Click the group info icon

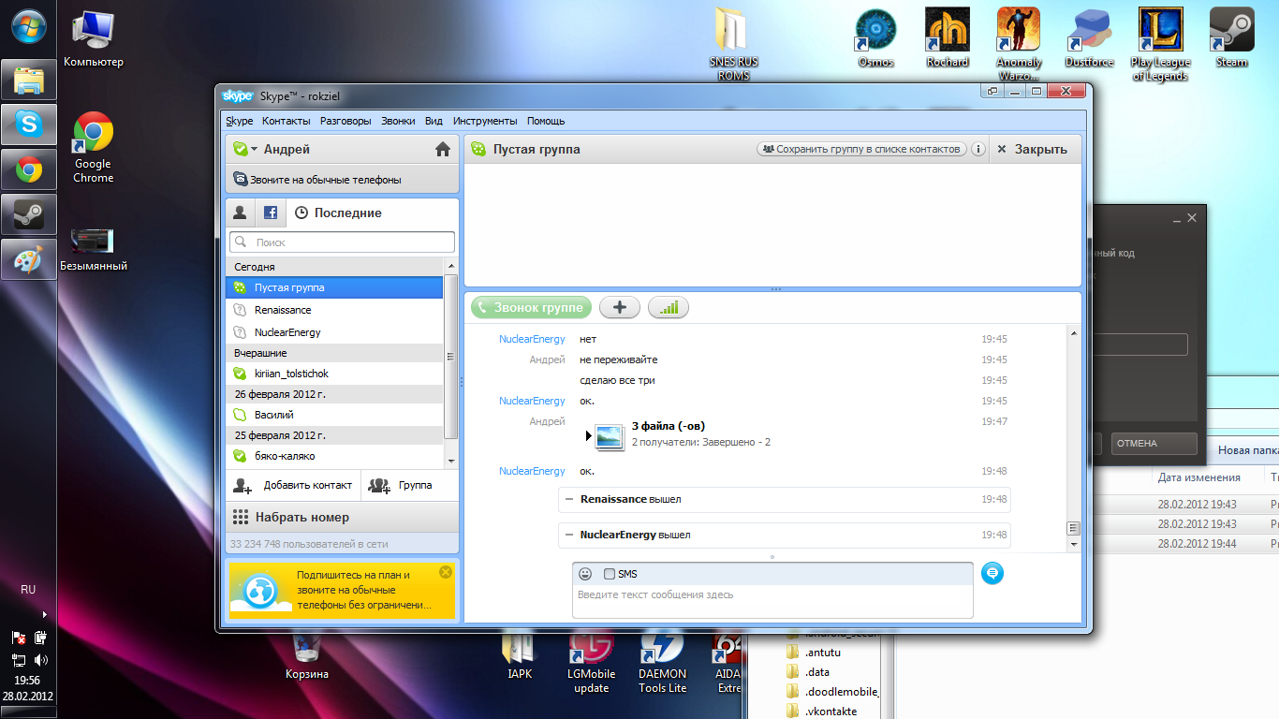pyautogui.click(x=978, y=149)
